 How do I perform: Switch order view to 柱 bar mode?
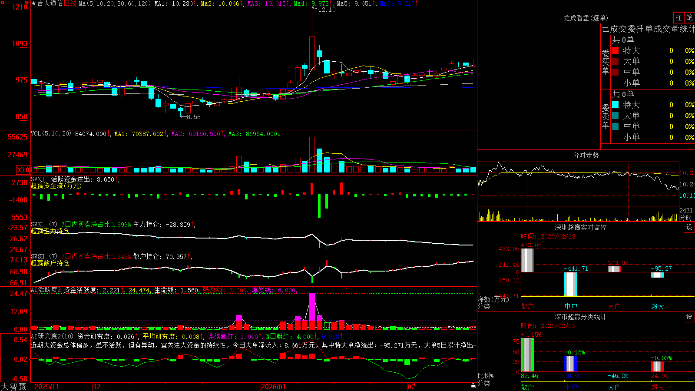pyautogui.click(x=678, y=17)
